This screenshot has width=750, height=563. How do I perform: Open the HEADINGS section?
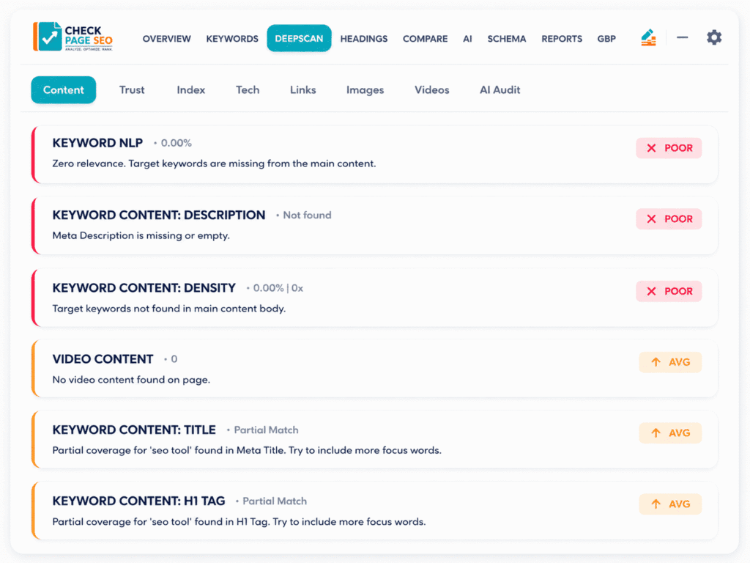tap(364, 39)
